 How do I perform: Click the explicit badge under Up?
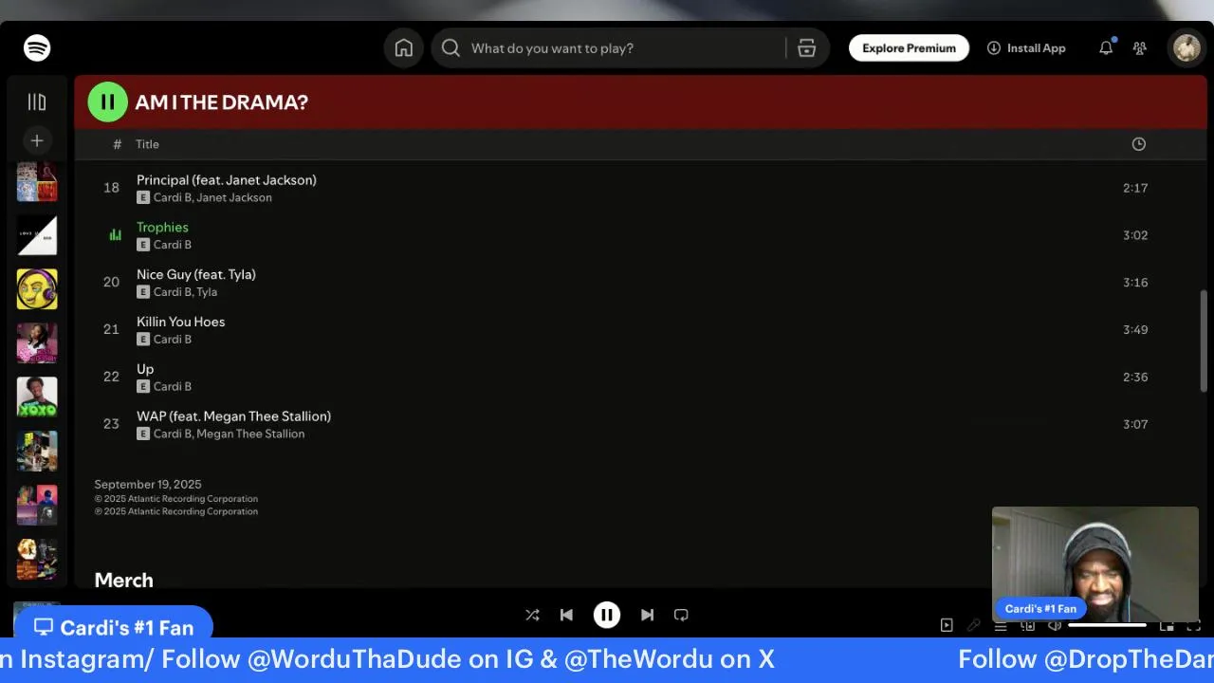[143, 386]
